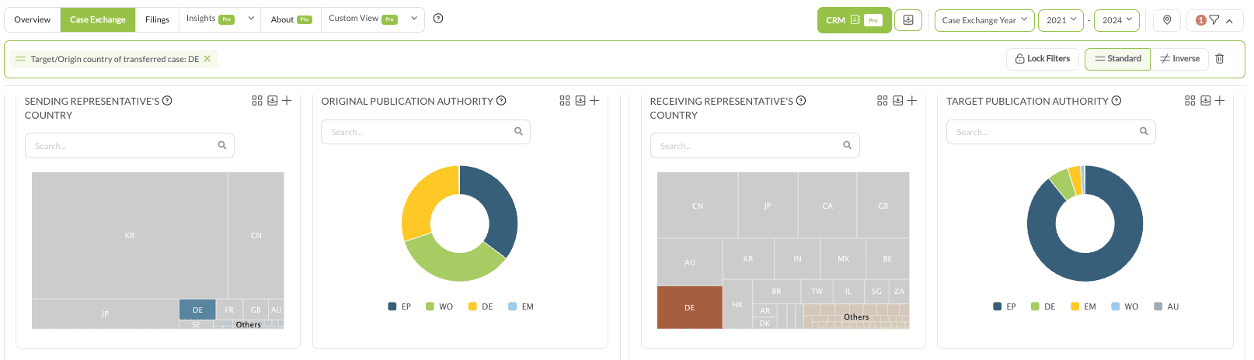Expand the Insights menu dropdown
This screenshot has width=1254, height=360.
(251, 19)
